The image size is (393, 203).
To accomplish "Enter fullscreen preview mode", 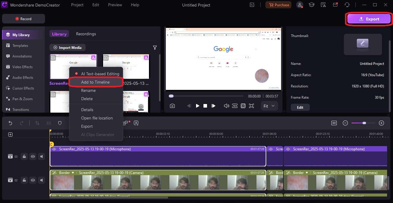I will [x=251, y=106].
